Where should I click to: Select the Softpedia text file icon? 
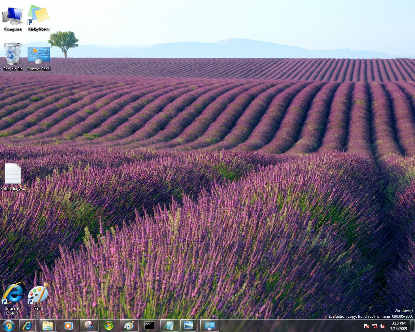[13, 174]
